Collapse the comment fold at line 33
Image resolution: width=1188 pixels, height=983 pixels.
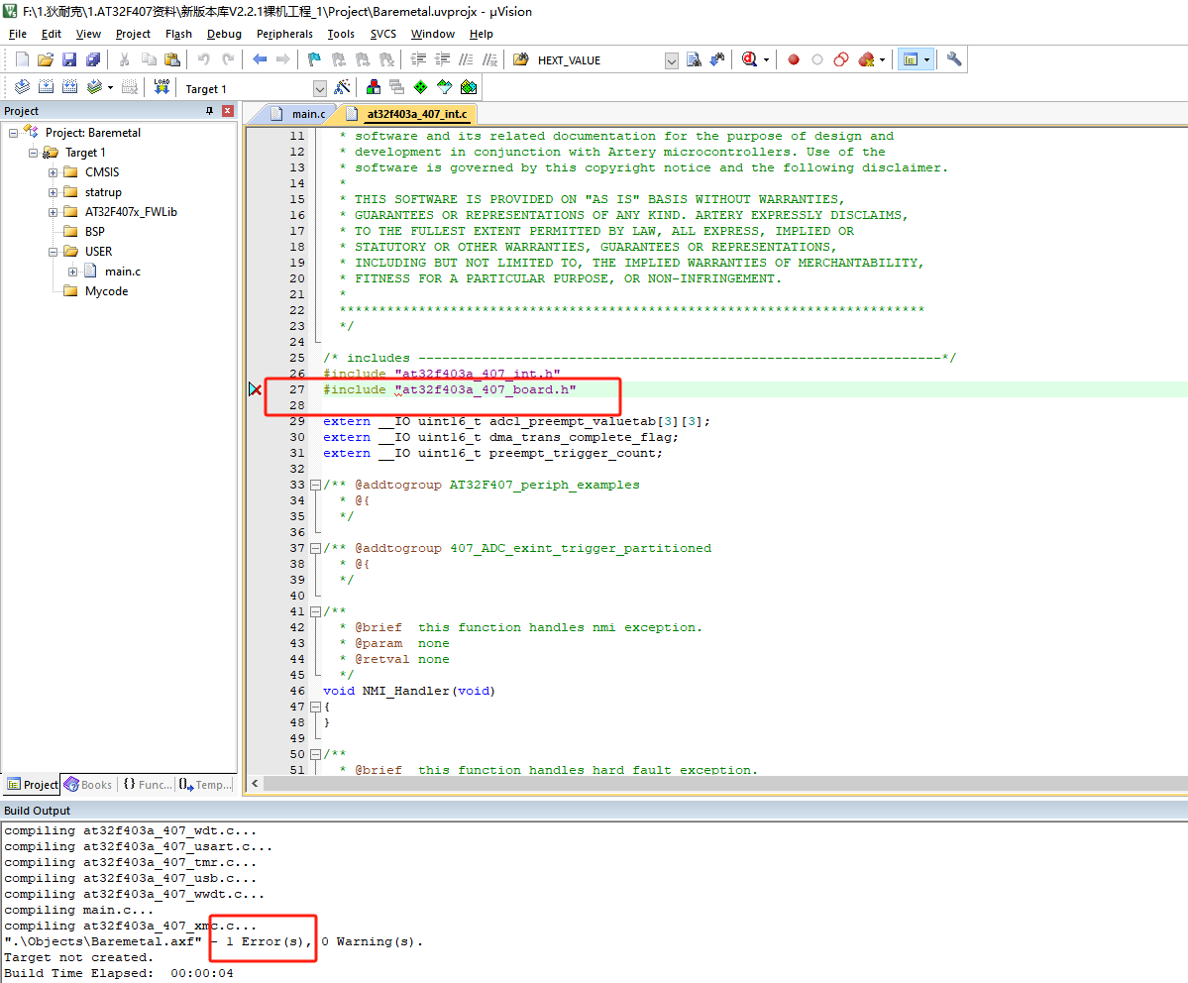[x=315, y=485]
